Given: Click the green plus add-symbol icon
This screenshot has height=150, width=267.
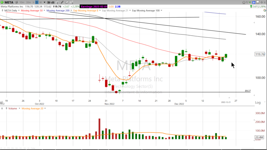Looking at the screenshot, I should pyautogui.click(x=2, y=2).
